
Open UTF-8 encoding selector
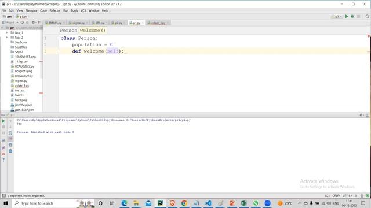(x=347, y=196)
